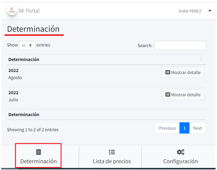Image resolution: width=217 pixels, height=170 pixels.
Task: Go to the Previous page
Action: click(167, 128)
